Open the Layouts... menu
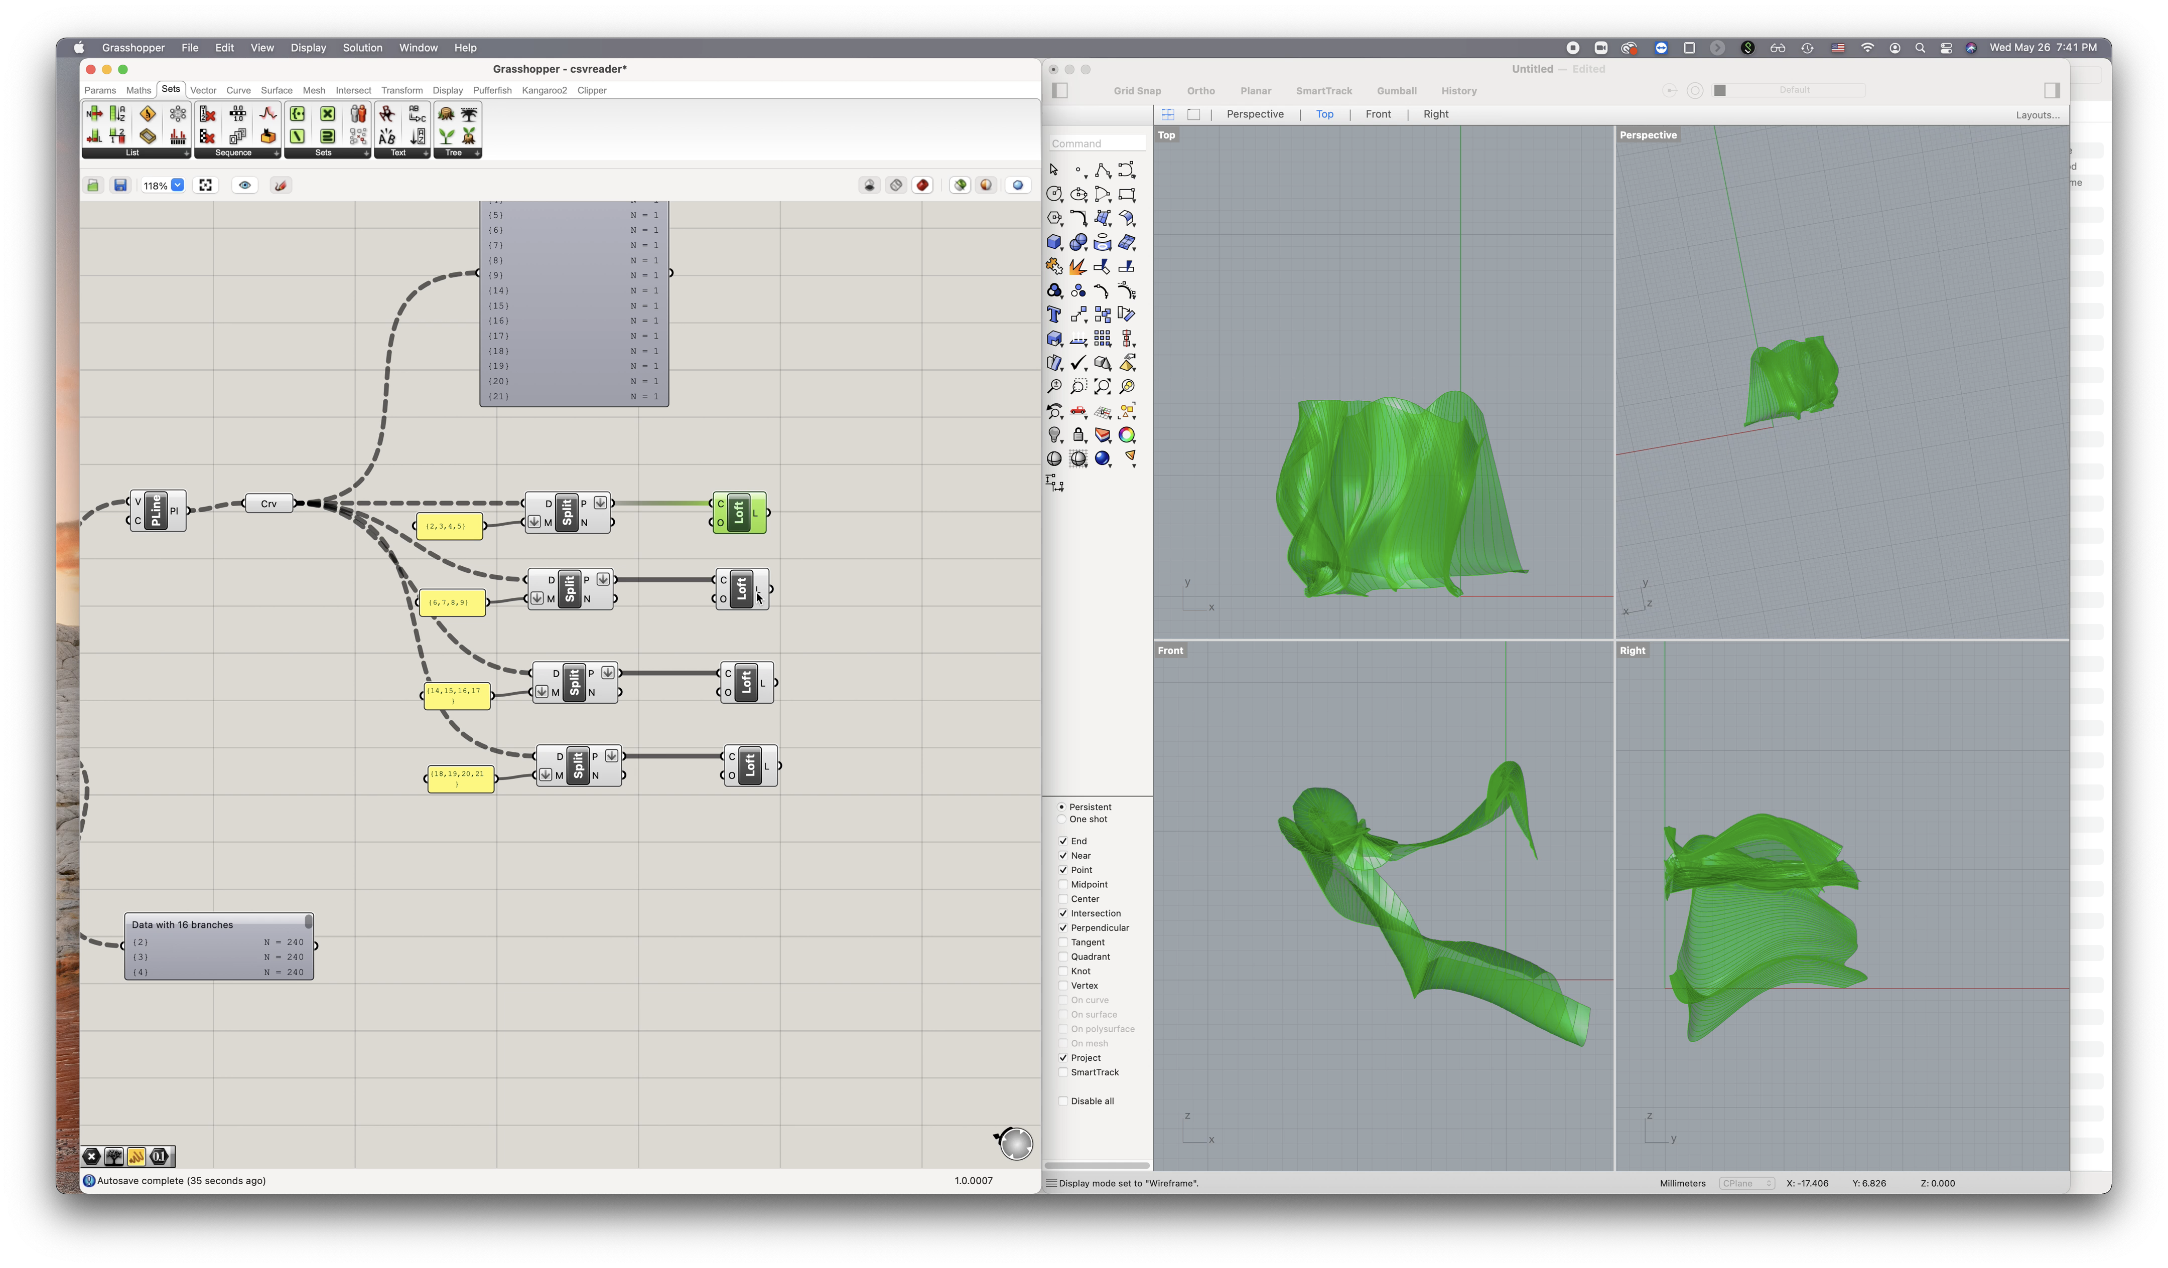2168x1268 pixels. [2037, 115]
